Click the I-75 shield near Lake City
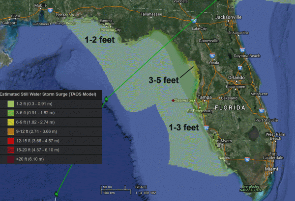295x201 pixels. (194, 21)
